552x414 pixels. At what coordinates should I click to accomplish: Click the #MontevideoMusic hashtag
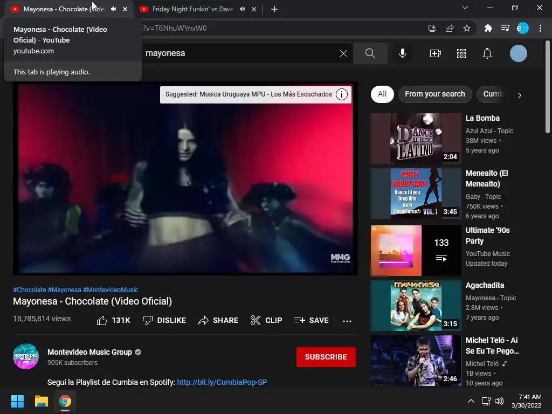point(111,290)
